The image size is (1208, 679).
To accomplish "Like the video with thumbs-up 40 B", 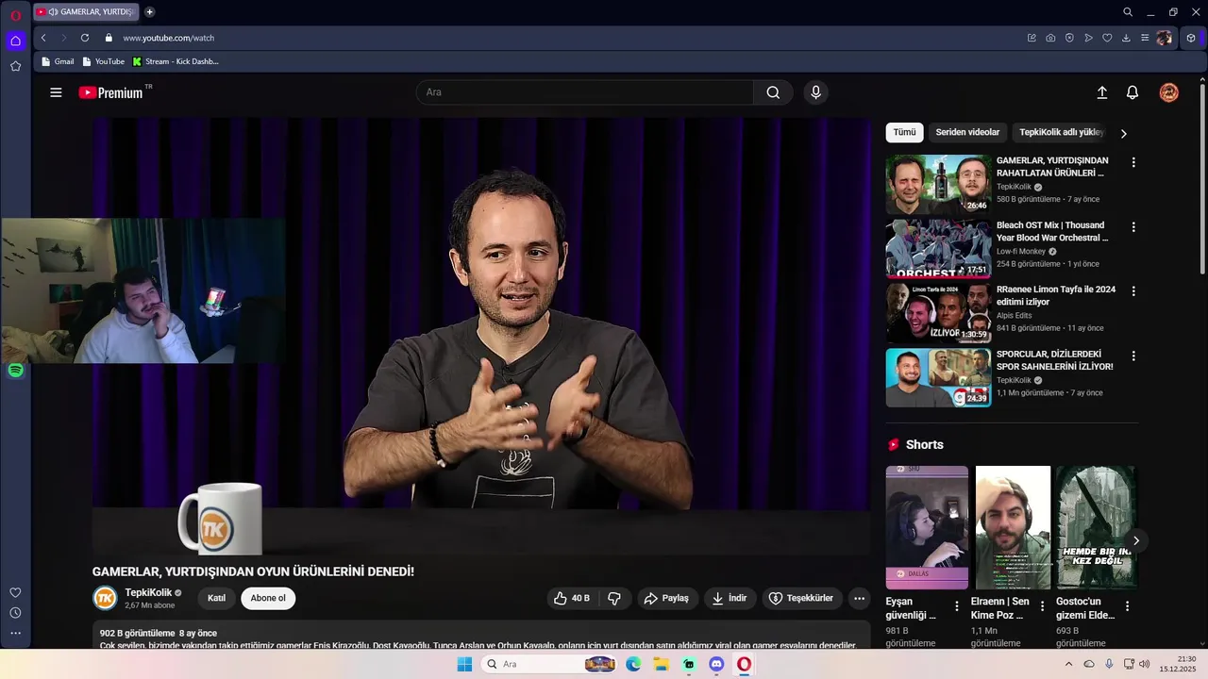I will coord(573,598).
